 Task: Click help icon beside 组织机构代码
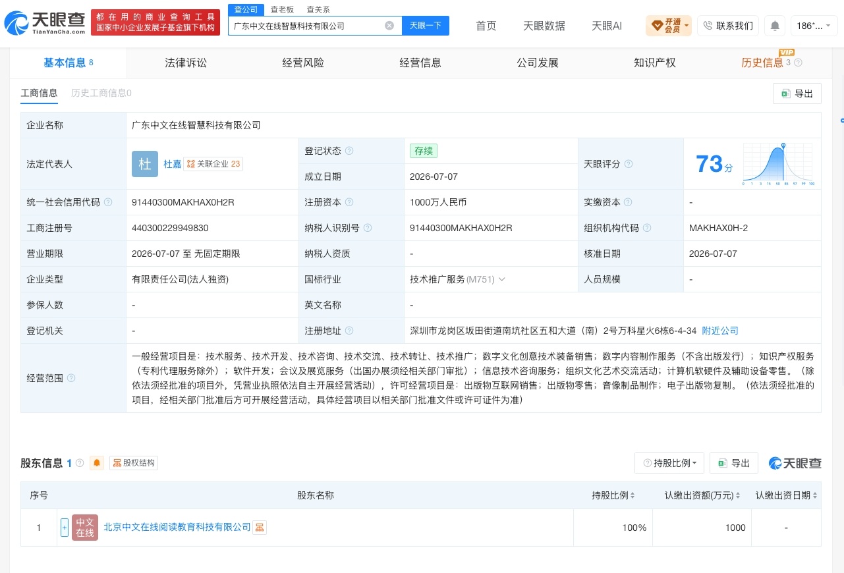(647, 228)
